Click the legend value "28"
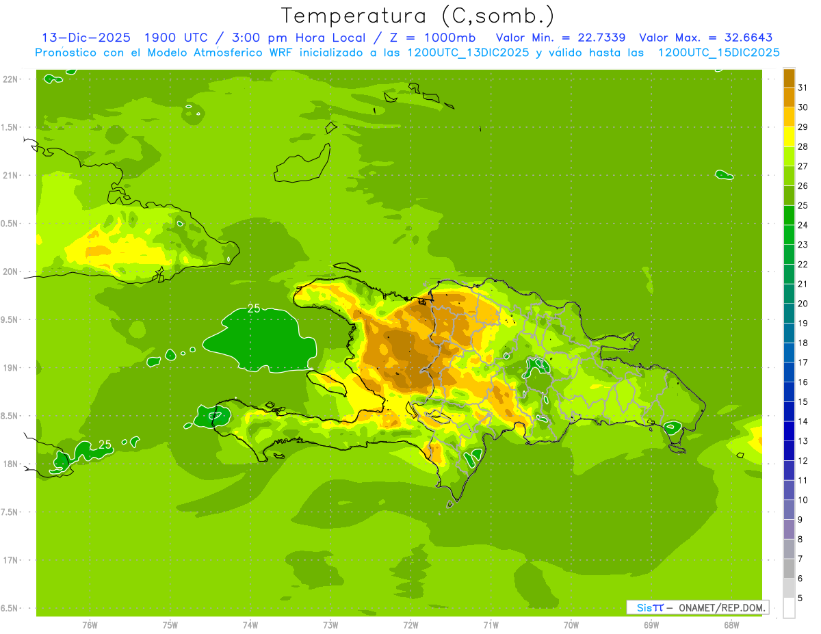This screenshot has height=634, width=821. (x=803, y=146)
